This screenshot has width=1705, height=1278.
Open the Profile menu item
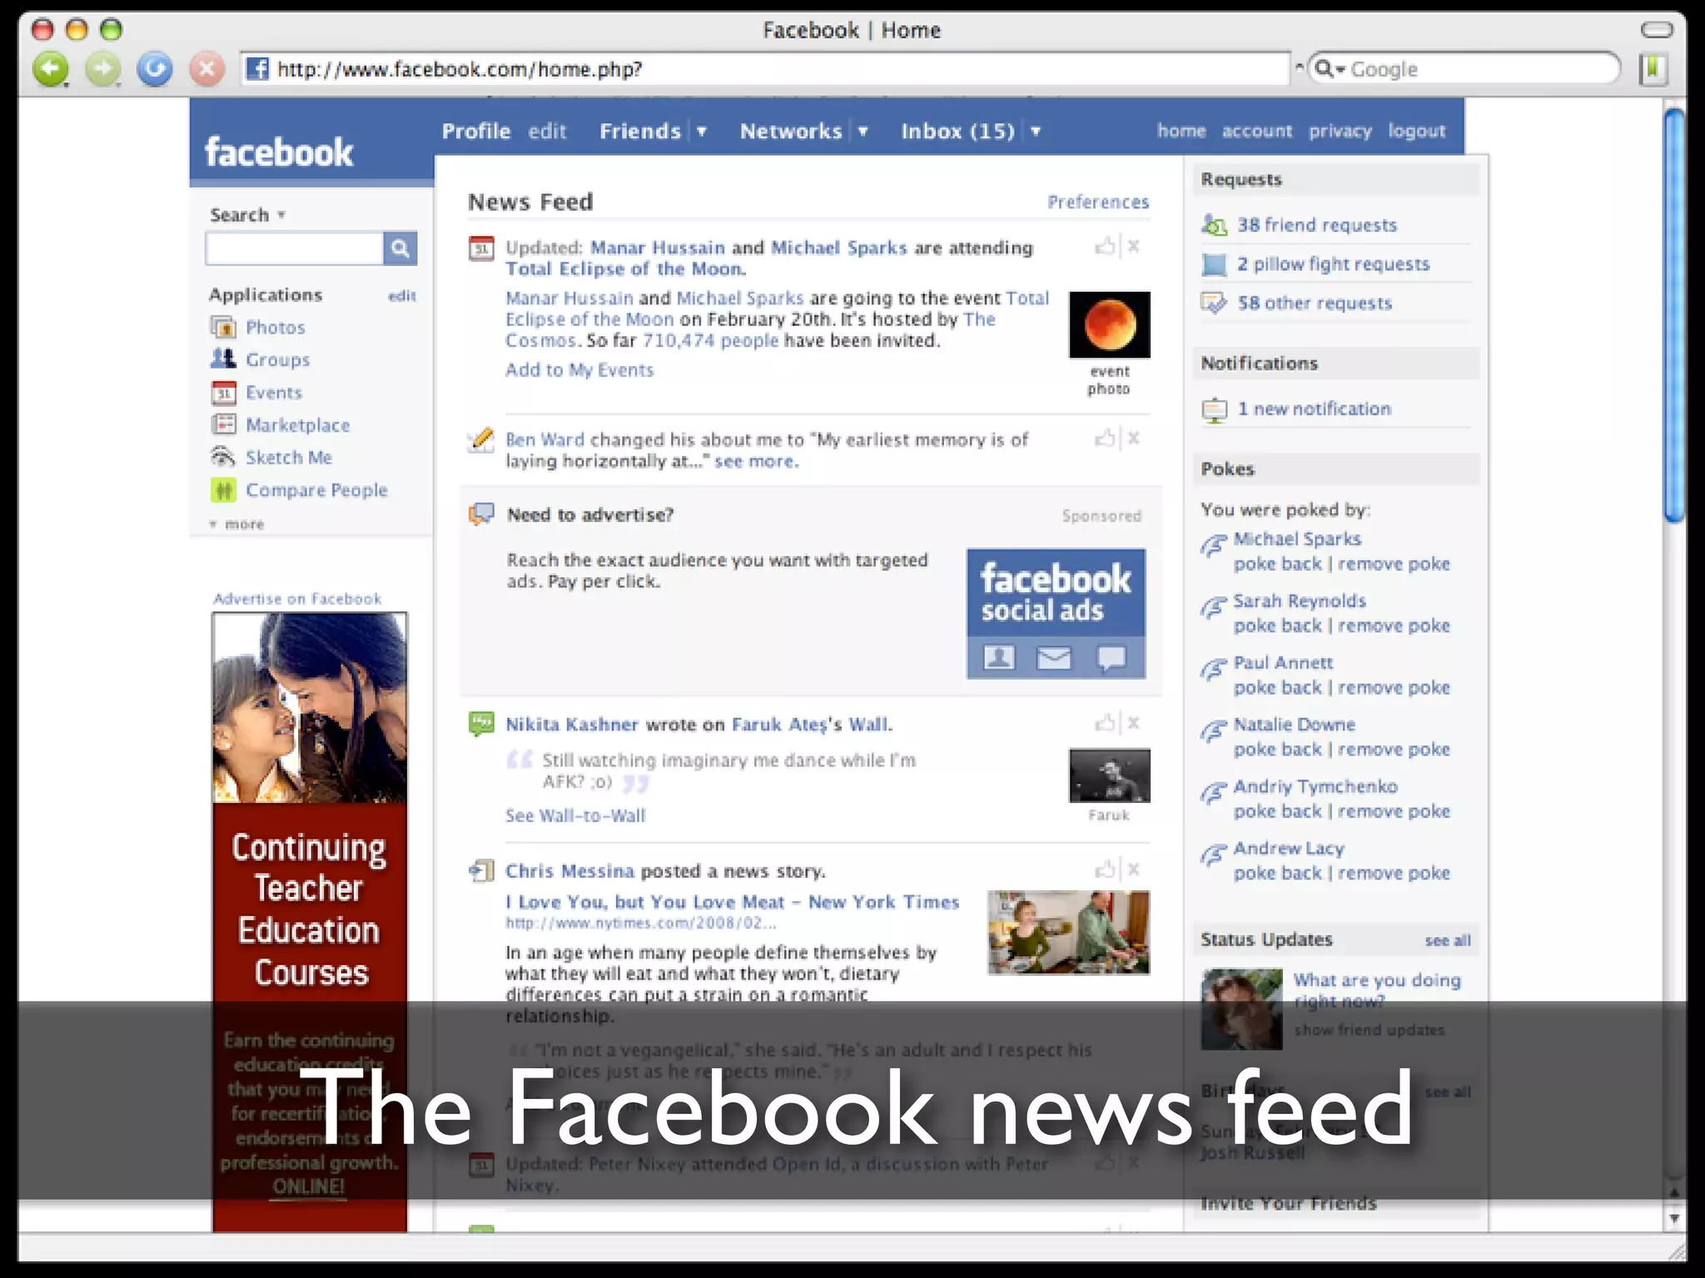(476, 131)
